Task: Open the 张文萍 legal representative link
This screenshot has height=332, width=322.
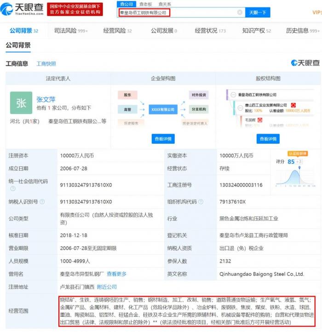Action: (x=46, y=99)
